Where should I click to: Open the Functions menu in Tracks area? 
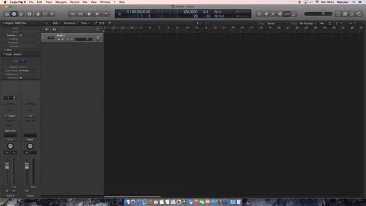pyautogui.click(x=71, y=23)
